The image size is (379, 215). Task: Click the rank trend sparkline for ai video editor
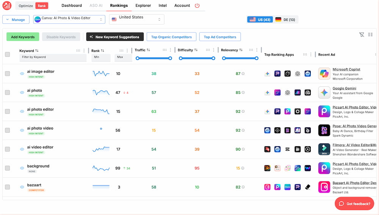[x=101, y=149]
